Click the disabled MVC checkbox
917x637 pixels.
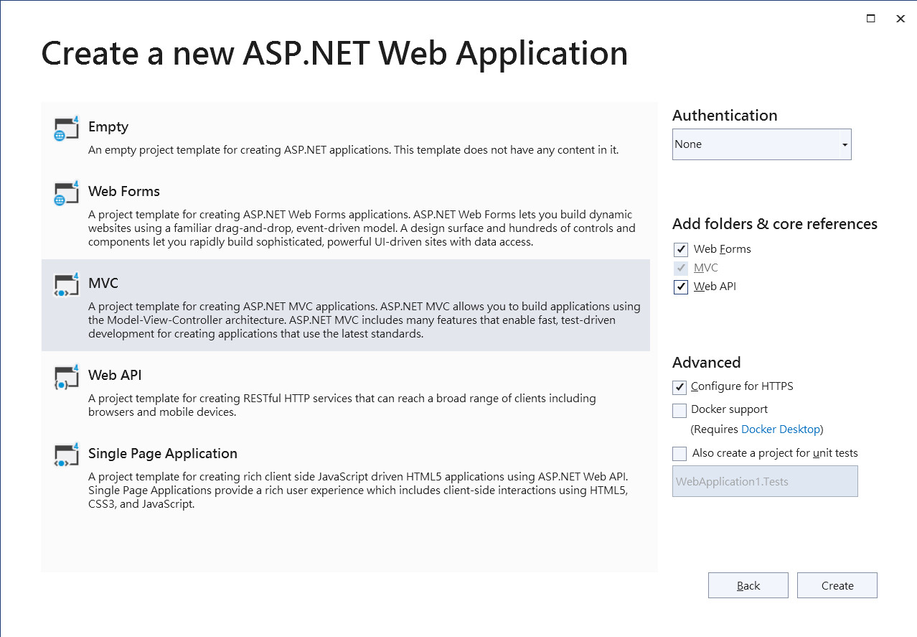(681, 268)
